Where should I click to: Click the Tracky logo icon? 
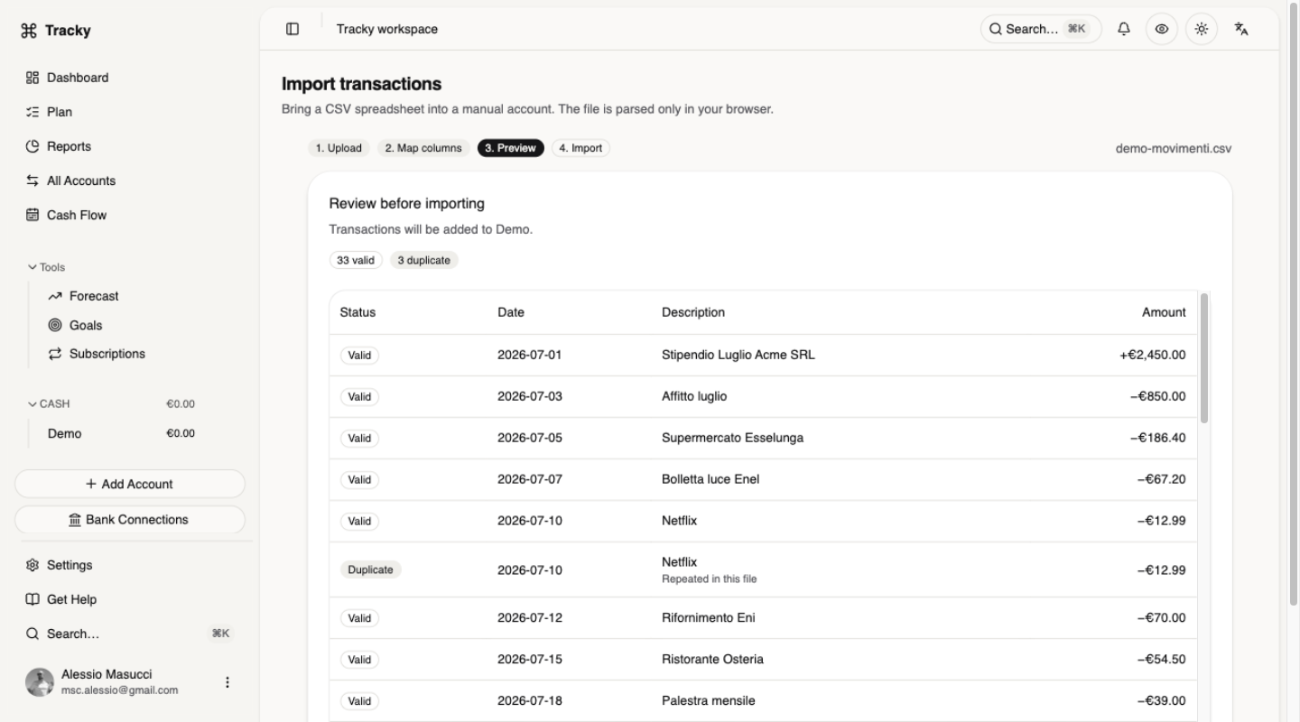coord(29,31)
